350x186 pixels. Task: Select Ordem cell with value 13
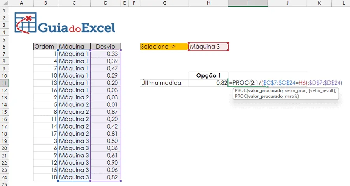[x=46, y=83]
